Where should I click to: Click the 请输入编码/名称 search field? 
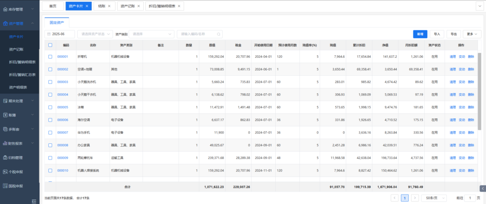pyautogui.click(x=200, y=34)
